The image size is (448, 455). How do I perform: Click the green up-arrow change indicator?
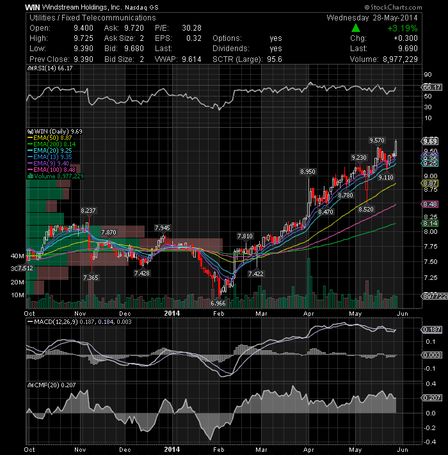point(356,28)
